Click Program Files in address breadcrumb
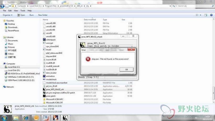215x121 pixels. click(51, 6)
